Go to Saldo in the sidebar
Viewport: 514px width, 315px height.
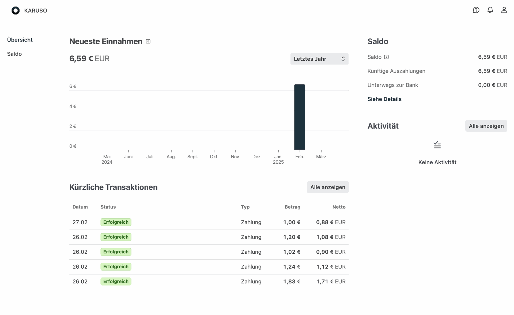click(x=14, y=54)
